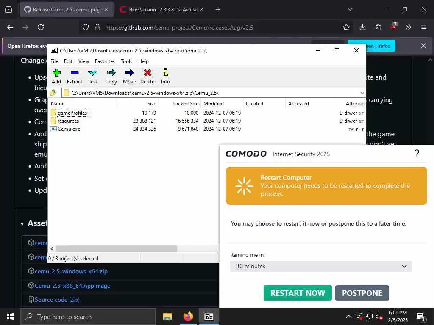Screen dimensions: 434x325
Task: Click POSTPONE in Comodo dialog
Action: click(362, 293)
